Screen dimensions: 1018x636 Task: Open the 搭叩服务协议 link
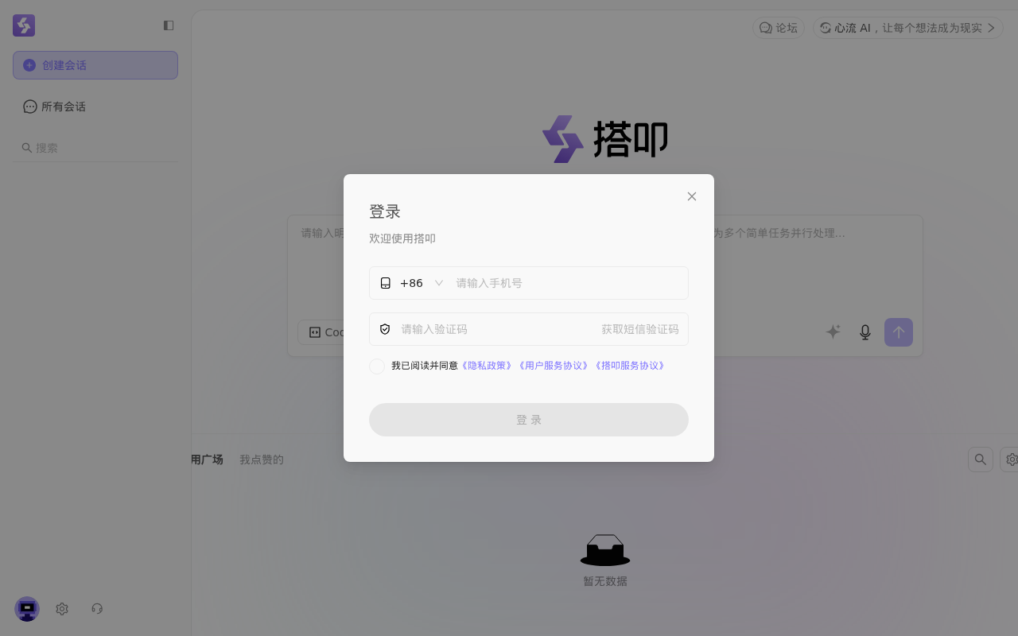(x=630, y=366)
